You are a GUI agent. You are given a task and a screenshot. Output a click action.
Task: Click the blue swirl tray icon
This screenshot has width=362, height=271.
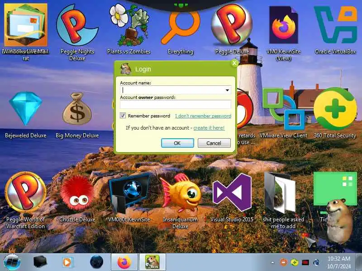pyautogui.click(x=316, y=262)
